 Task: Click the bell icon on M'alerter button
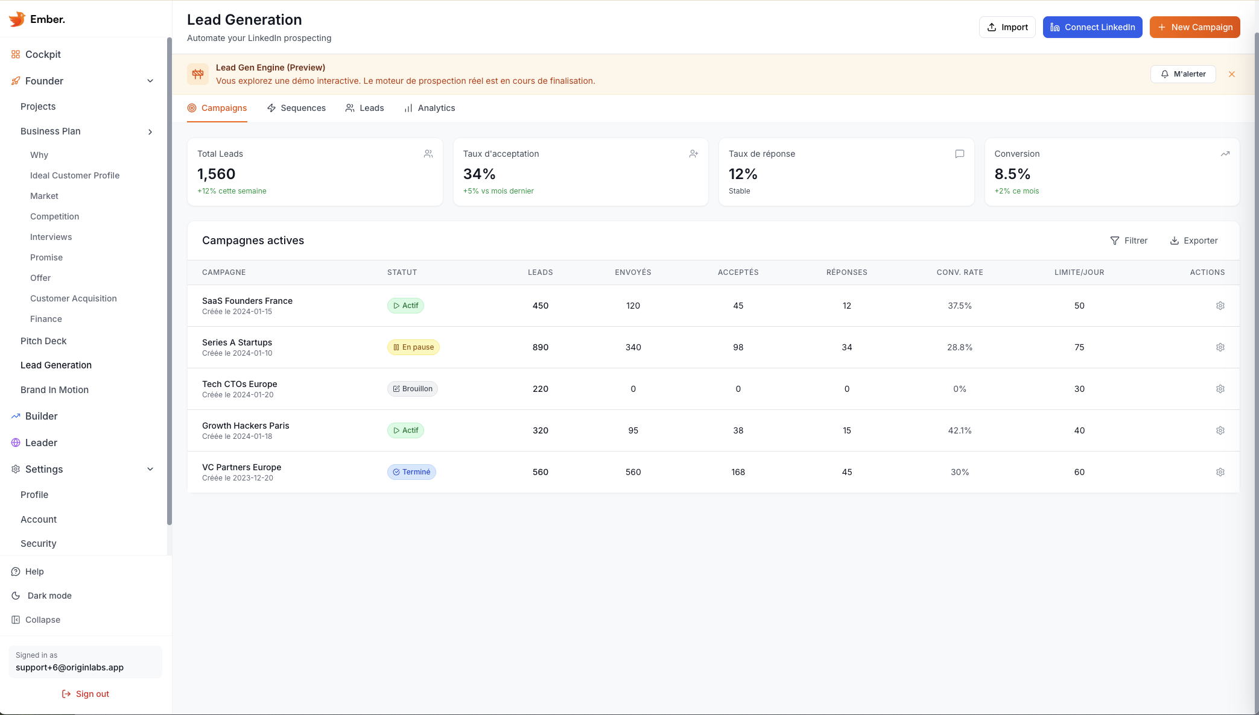pos(1164,74)
